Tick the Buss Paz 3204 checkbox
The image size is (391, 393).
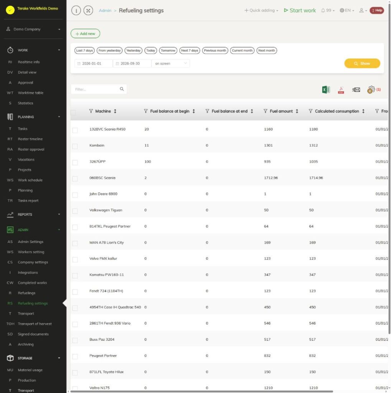click(75, 340)
